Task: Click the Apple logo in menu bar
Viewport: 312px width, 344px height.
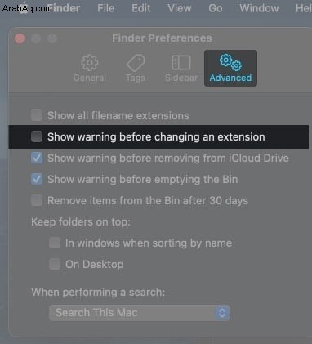Action: (25, 7)
